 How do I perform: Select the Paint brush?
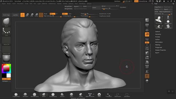99,95
